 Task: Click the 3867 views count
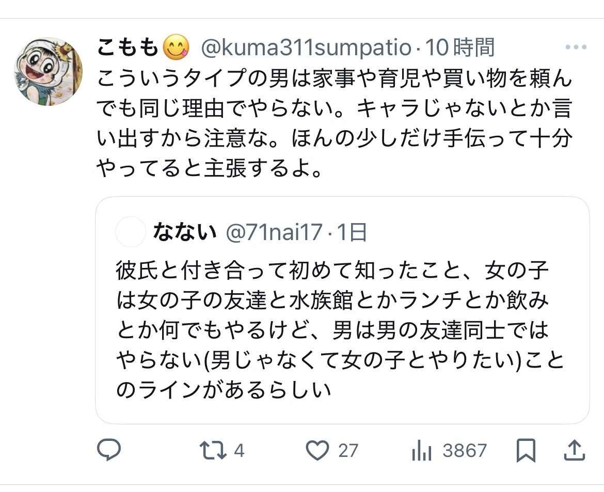coord(464,451)
